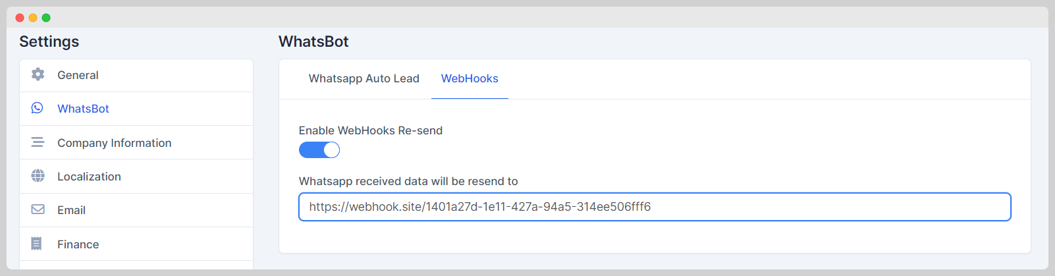Click the green maximize window button
This screenshot has height=276, width=1055.
tap(46, 18)
